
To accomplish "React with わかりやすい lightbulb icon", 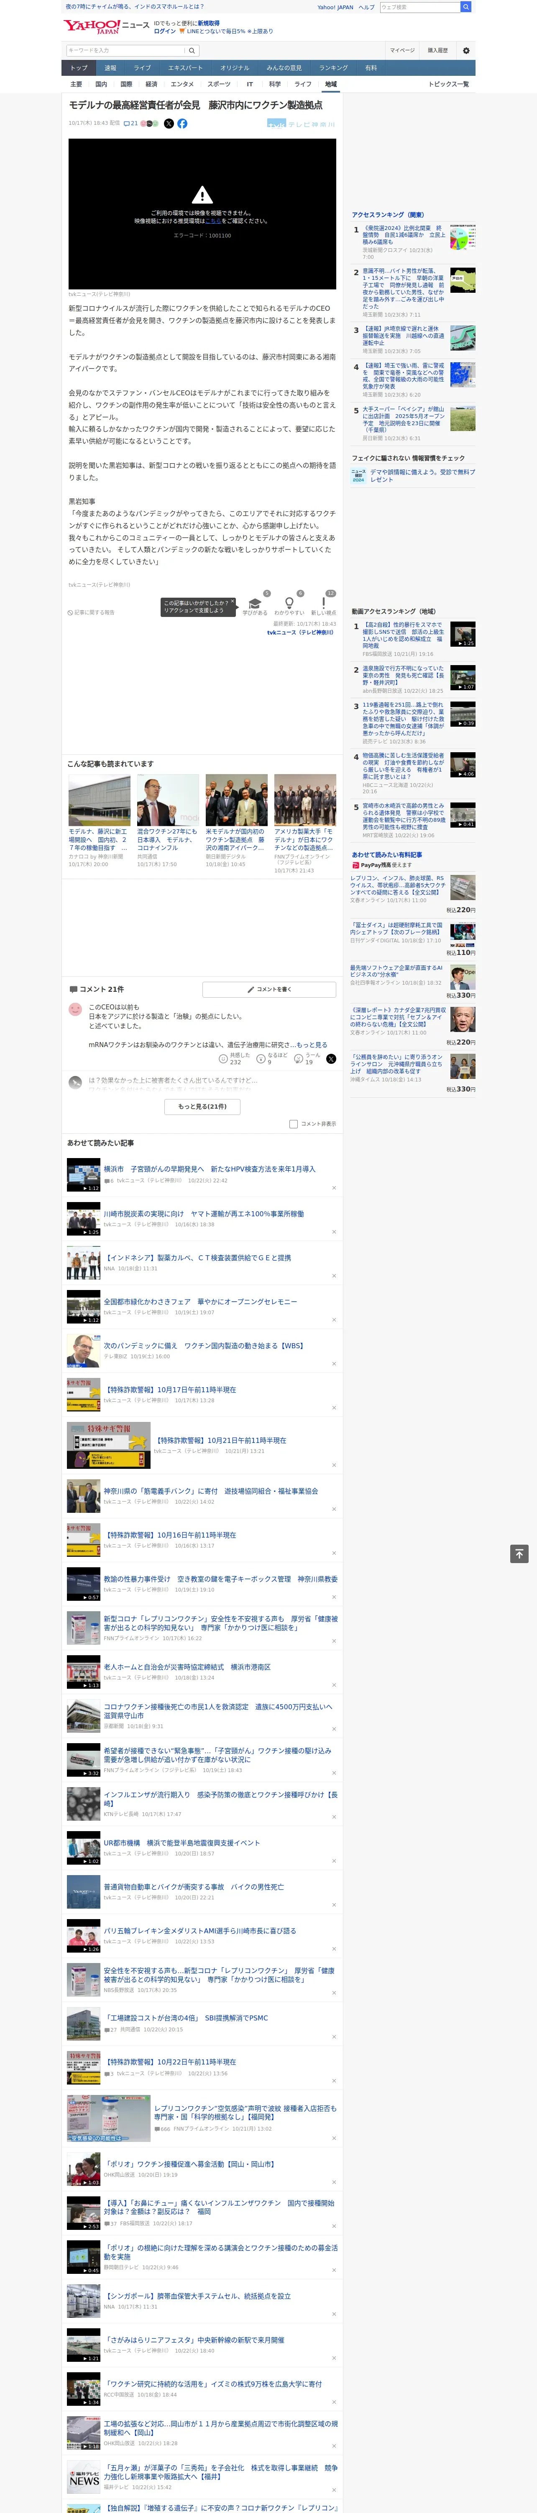I will pos(289,603).
